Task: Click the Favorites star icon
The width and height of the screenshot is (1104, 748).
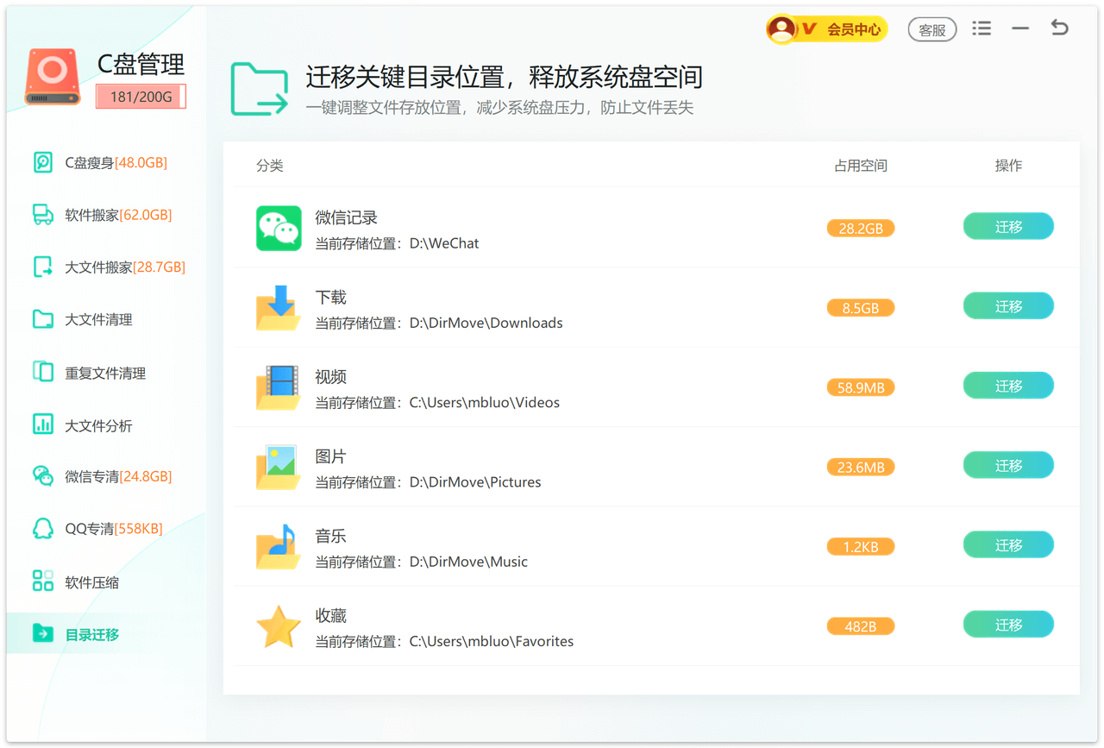Action: [x=278, y=626]
